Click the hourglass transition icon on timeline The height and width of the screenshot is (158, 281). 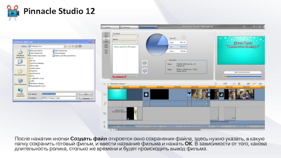coord(189,94)
